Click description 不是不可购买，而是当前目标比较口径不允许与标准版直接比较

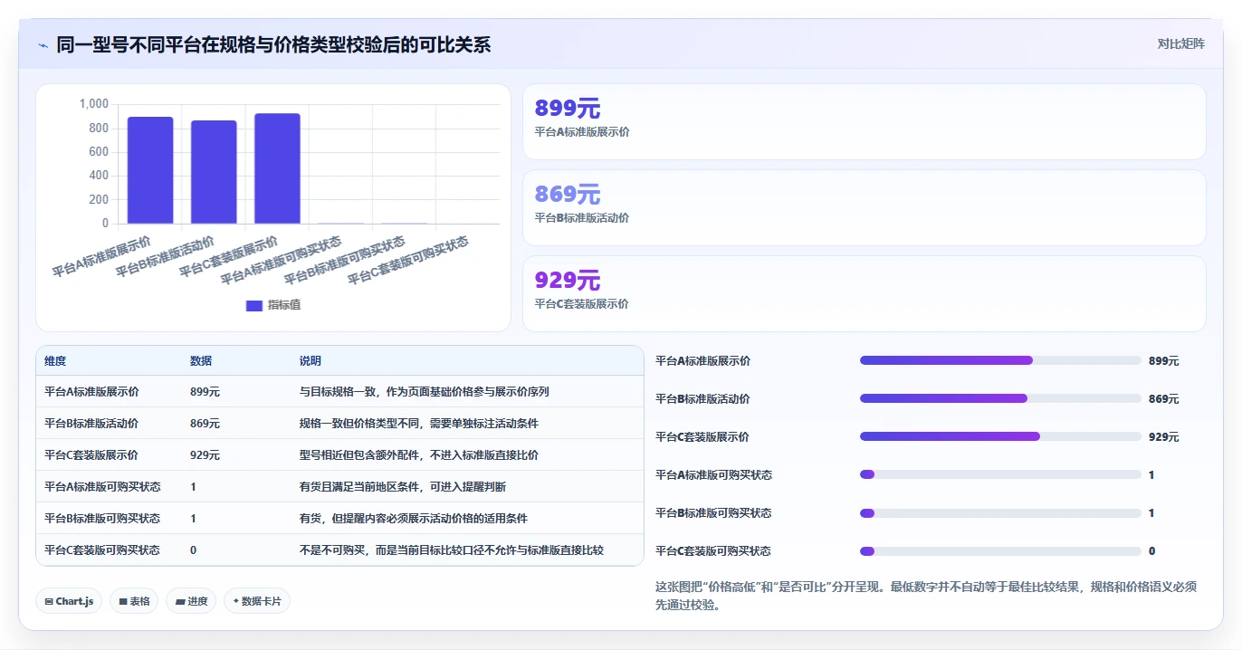[x=452, y=550]
